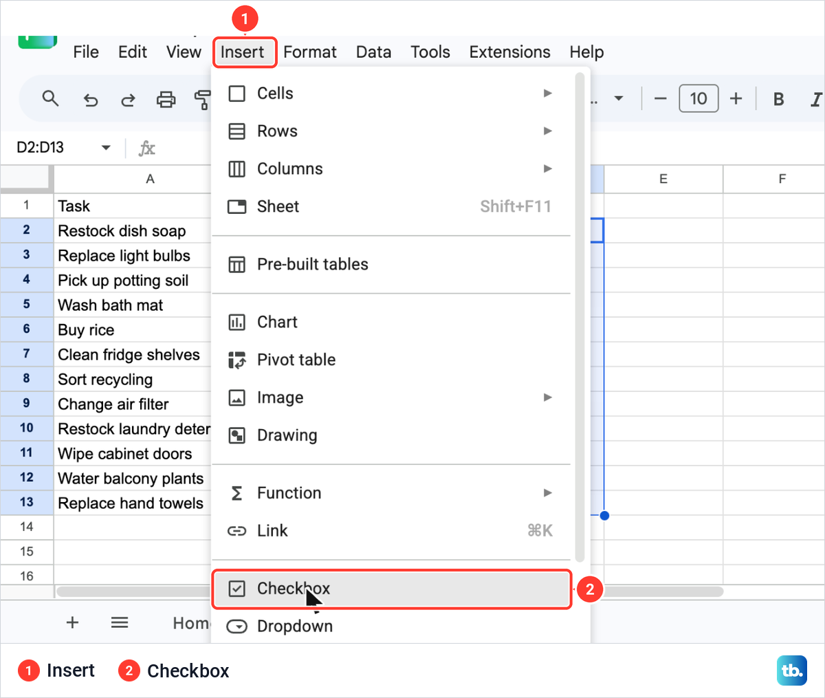The image size is (825, 698).
Task: Click the Pivot table icon
Action: coord(236,360)
